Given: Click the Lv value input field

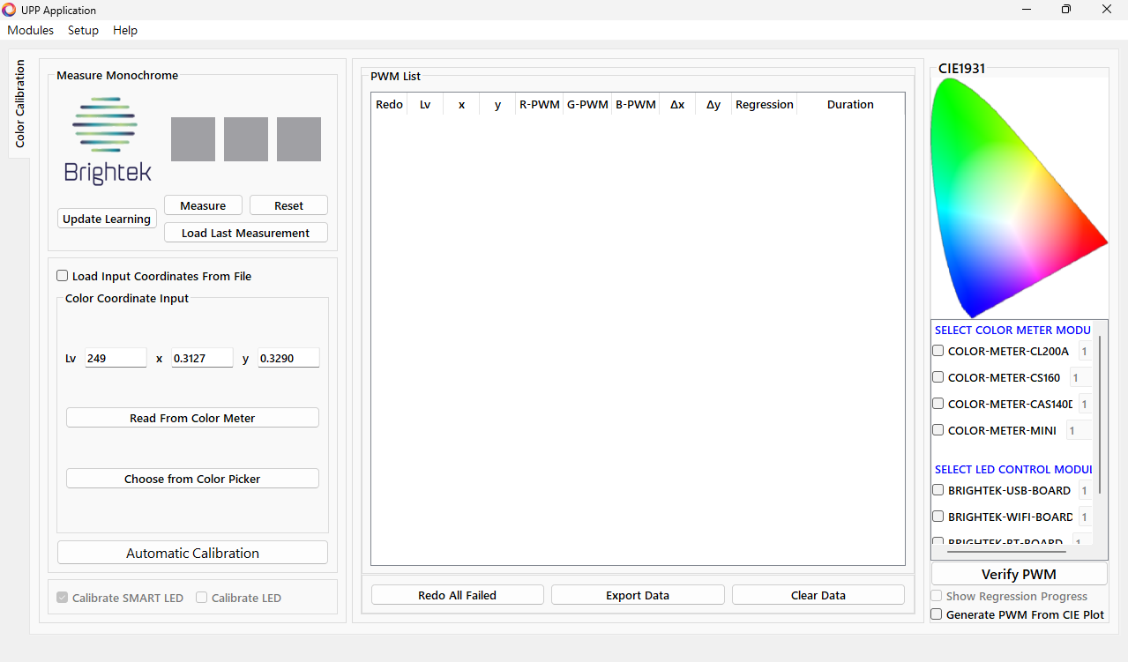Looking at the screenshot, I should pyautogui.click(x=116, y=358).
